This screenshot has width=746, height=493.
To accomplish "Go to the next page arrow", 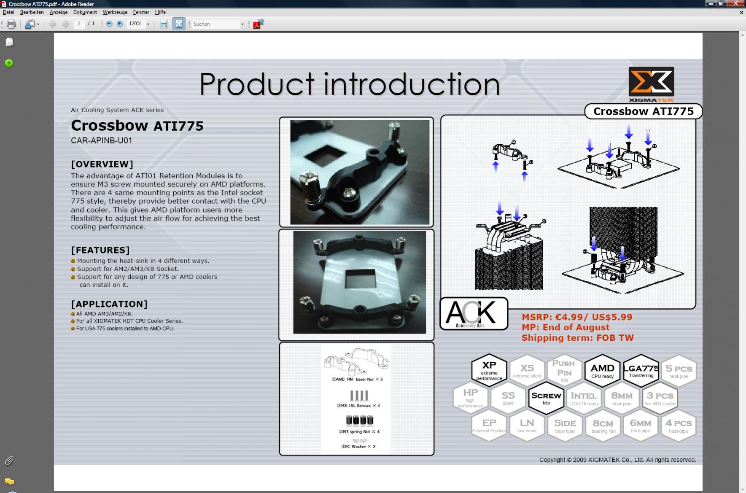I will click(x=65, y=24).
